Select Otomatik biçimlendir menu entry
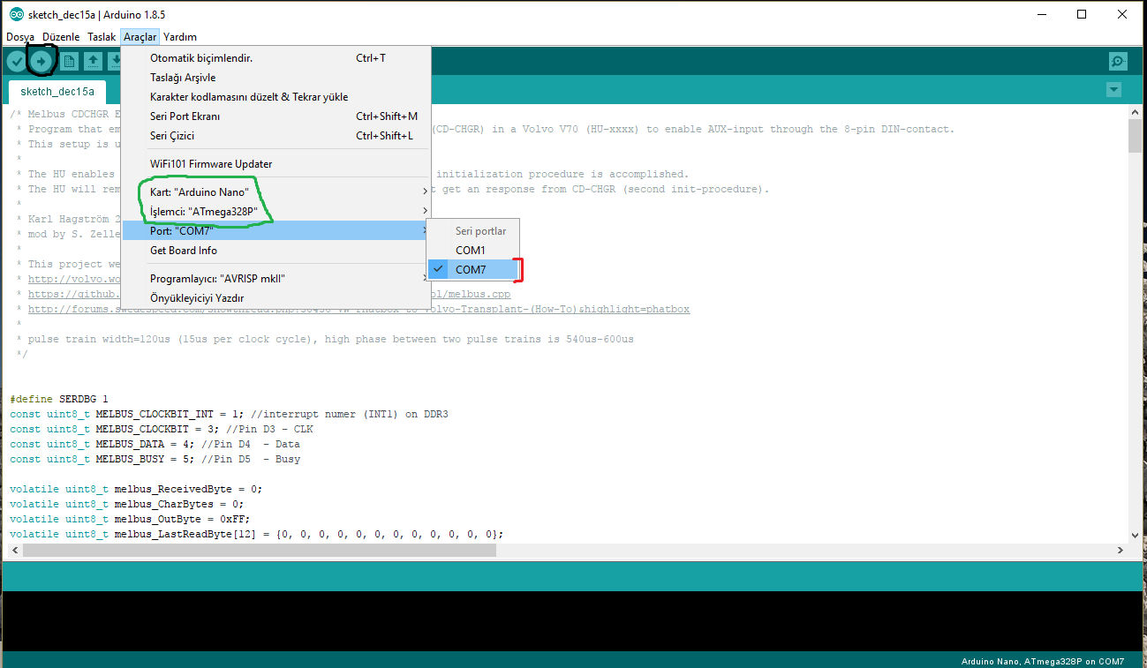Image resolution: width=1147 pixels, height=668 pixels. pos(275,58)
